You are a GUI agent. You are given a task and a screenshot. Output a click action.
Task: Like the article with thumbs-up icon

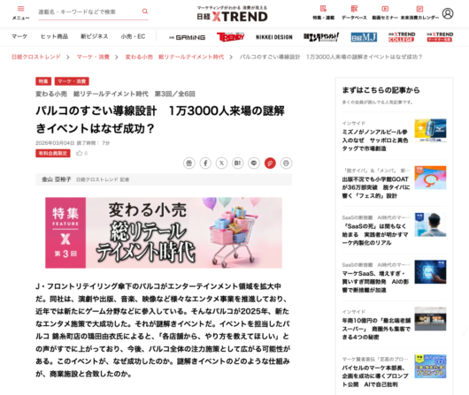tap(80, 153)
